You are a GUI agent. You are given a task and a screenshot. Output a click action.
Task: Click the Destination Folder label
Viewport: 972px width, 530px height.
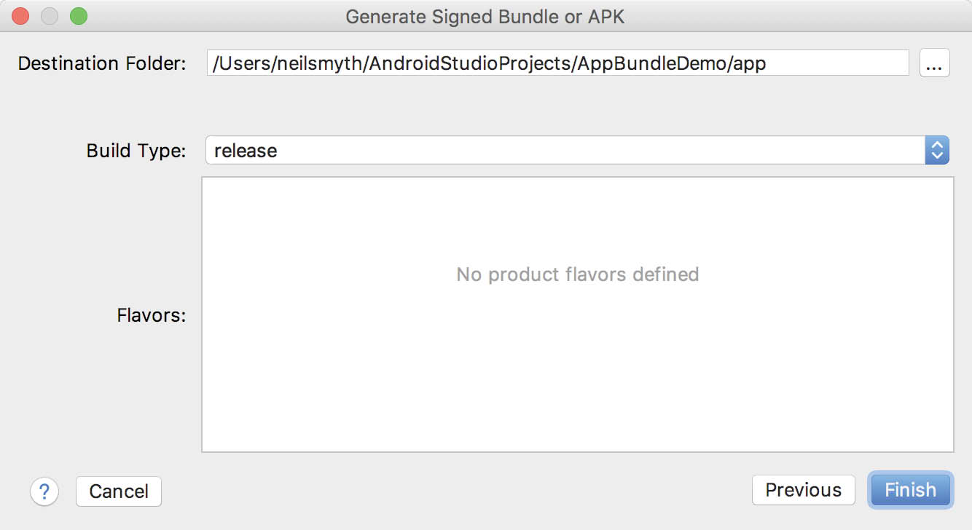[x=102, y=63]
